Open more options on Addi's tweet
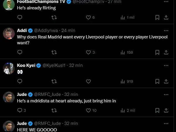Viewport: 176px width, 132px height. [x=166, y=31]
